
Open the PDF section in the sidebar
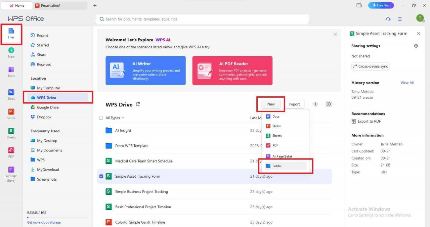click(11, 152)
